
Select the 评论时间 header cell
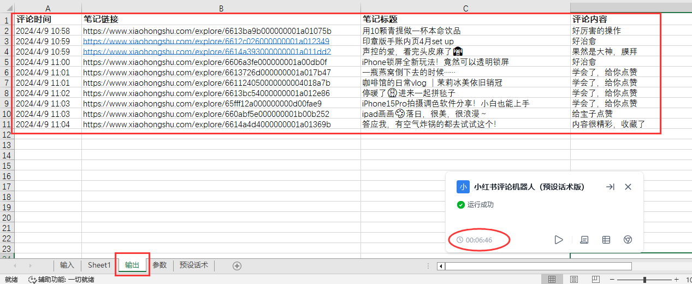[x=48, y=19]
